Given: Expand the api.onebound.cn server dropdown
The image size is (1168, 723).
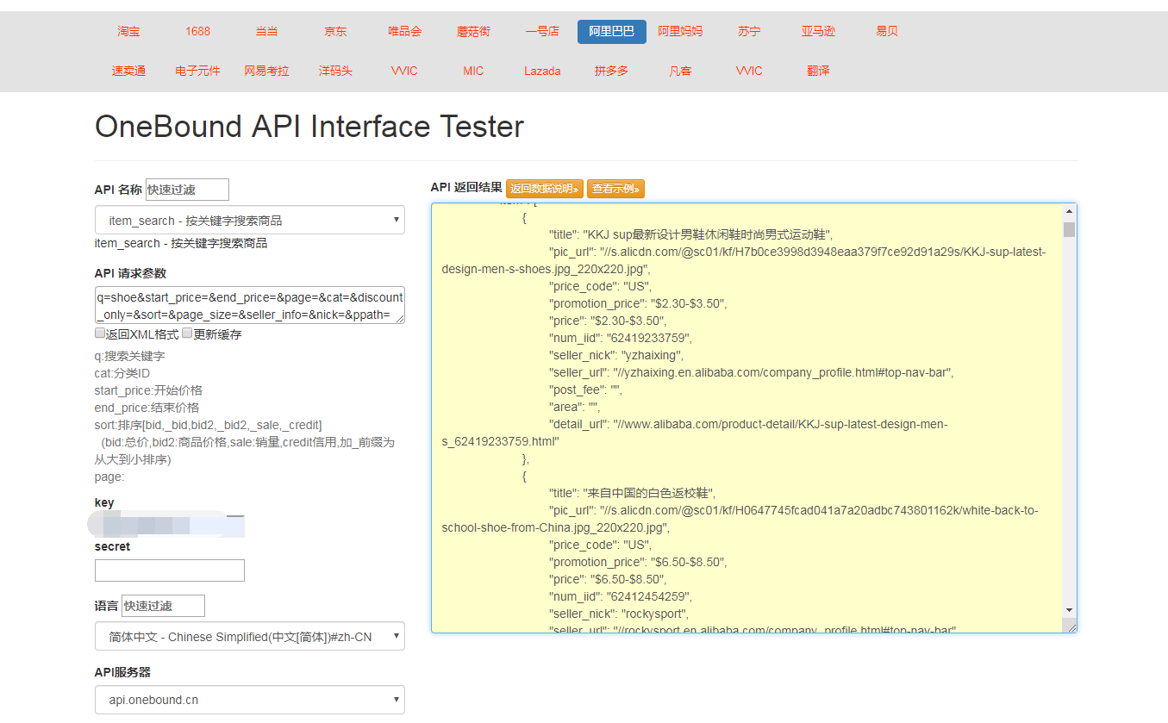Looking at the screenshot, I should point(249,700).
